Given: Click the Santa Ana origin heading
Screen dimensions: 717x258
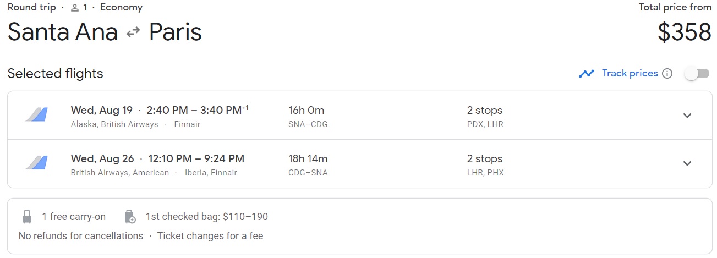Looking at the screenshot, I should (x=63, y=32).
